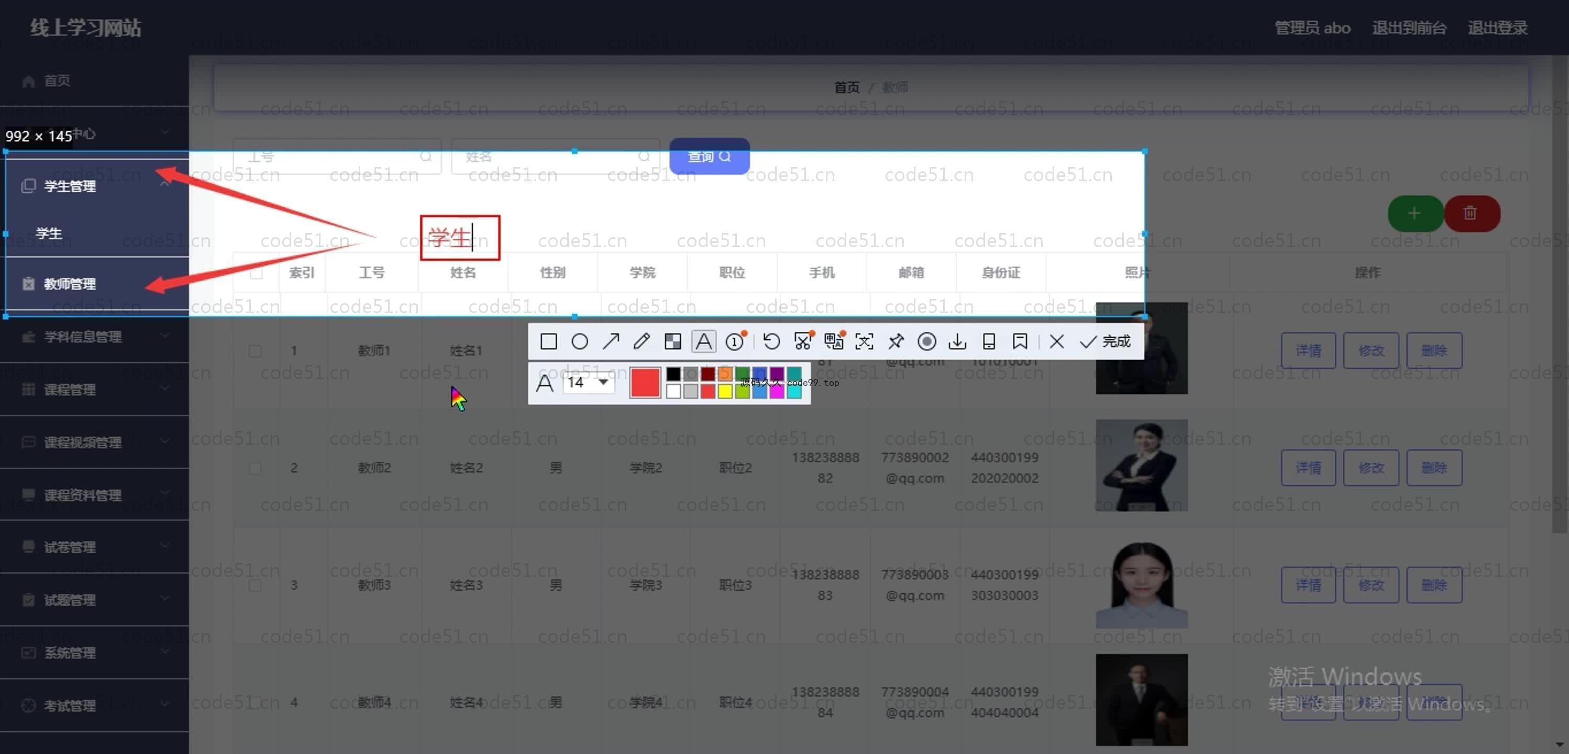1569x754 pixels.
Task: Pick the cyan bottom-row color swatch
Action: click(x=793, y=392)
